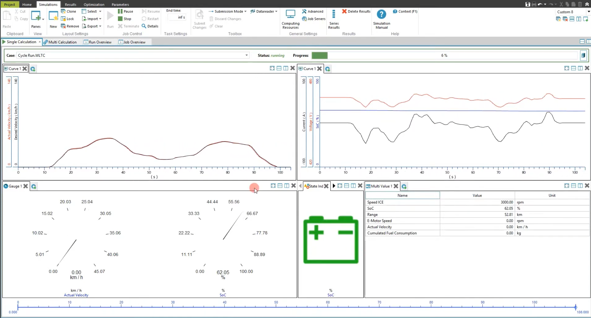Click the time slider end handle
The image size is (591, 318).
(575, 307)
